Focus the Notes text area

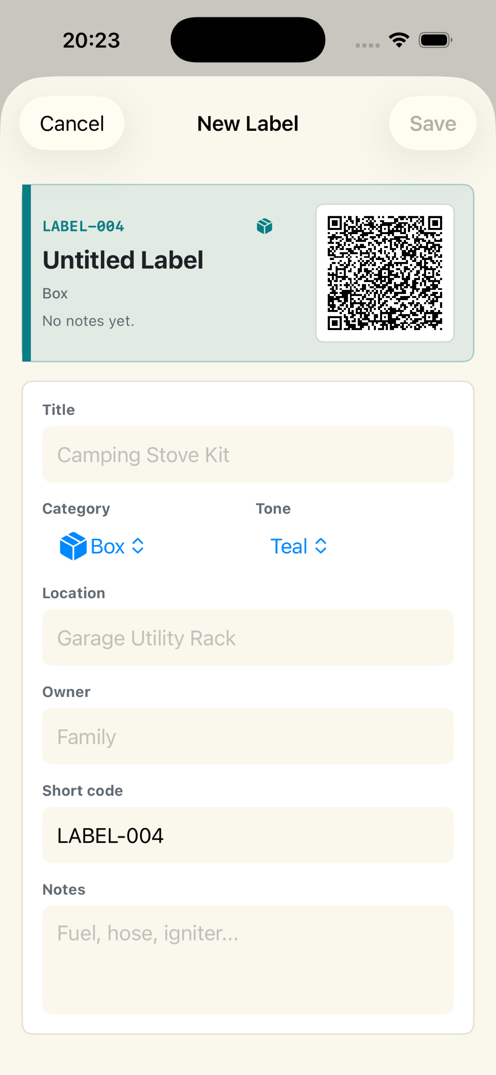click(x=248, y=960)
